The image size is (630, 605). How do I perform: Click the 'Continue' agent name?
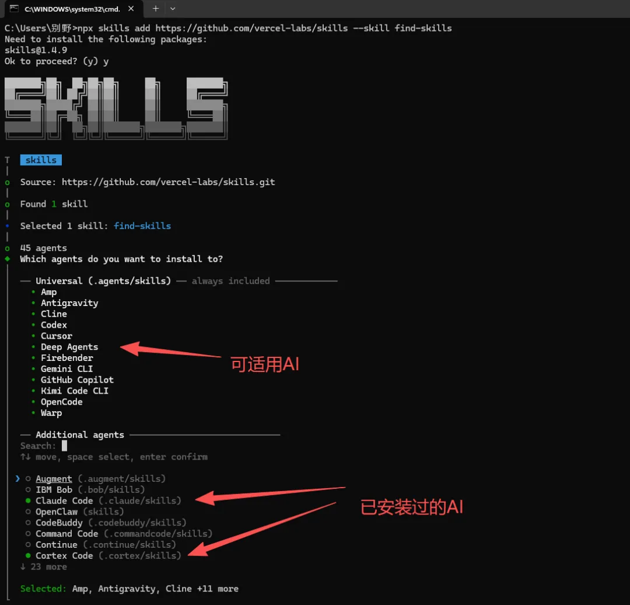coord(56,545)
